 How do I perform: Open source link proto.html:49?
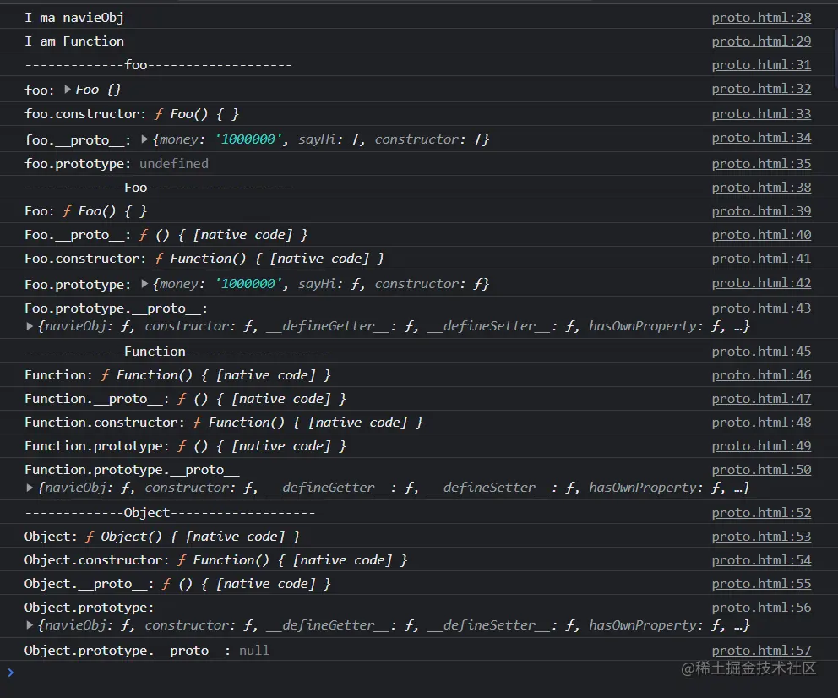pos(761,445)
